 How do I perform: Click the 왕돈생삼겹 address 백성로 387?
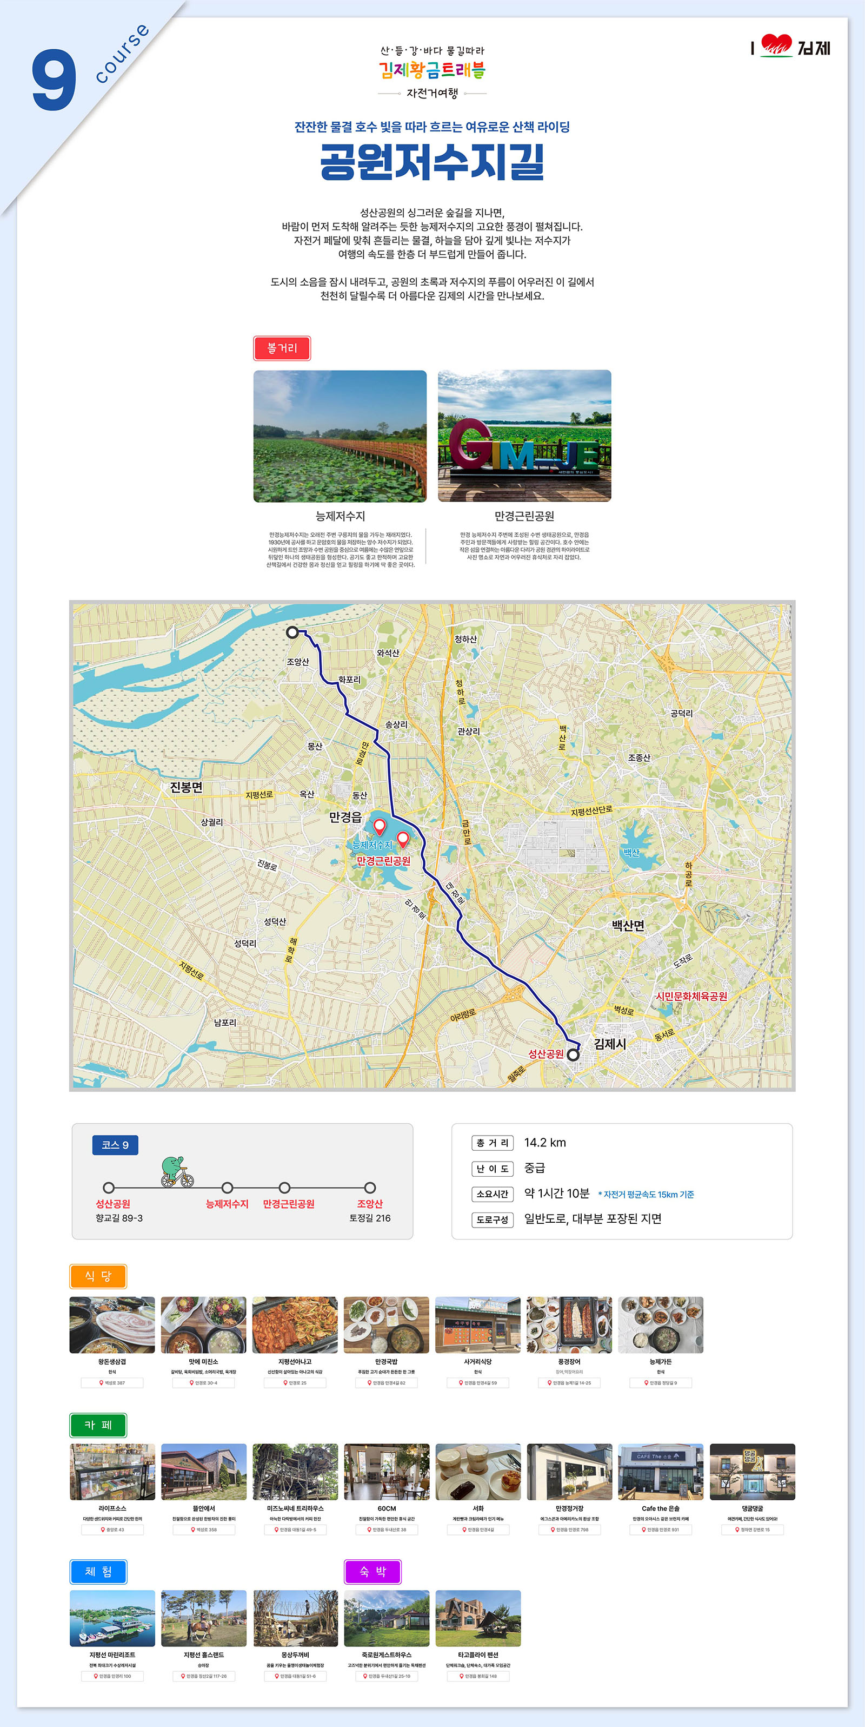pyautogui.click(x=112, y=1382)
